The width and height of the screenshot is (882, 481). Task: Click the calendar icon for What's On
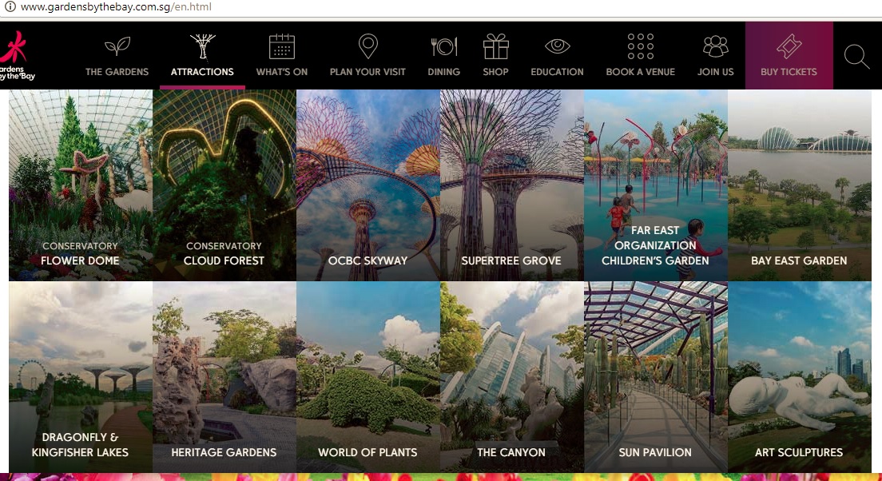[282, 46]
